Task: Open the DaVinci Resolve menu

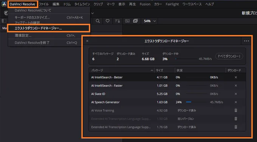Action: coord(22,4)
